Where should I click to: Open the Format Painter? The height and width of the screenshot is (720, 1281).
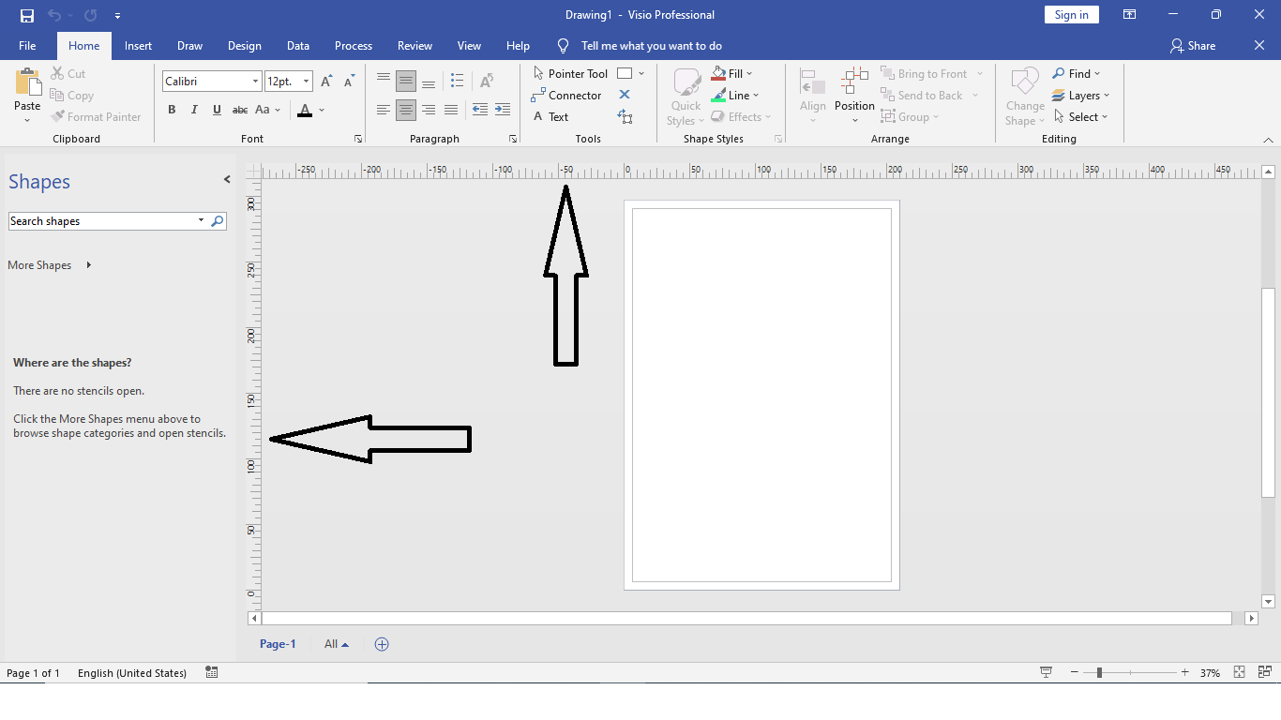[97, 116]
